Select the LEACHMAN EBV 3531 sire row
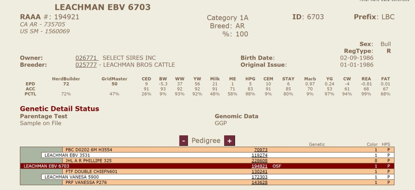415x190 pixels. click(x=218, y=155)
